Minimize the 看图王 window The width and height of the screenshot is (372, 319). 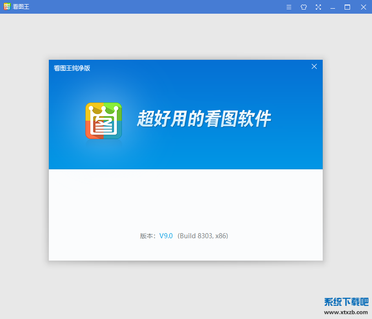[x=333, y=7]
